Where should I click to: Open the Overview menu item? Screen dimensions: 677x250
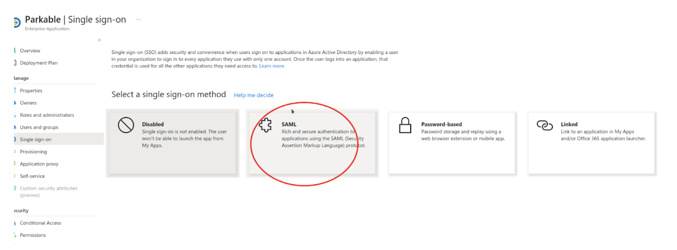pyautogui.click(x=30, y=51)
